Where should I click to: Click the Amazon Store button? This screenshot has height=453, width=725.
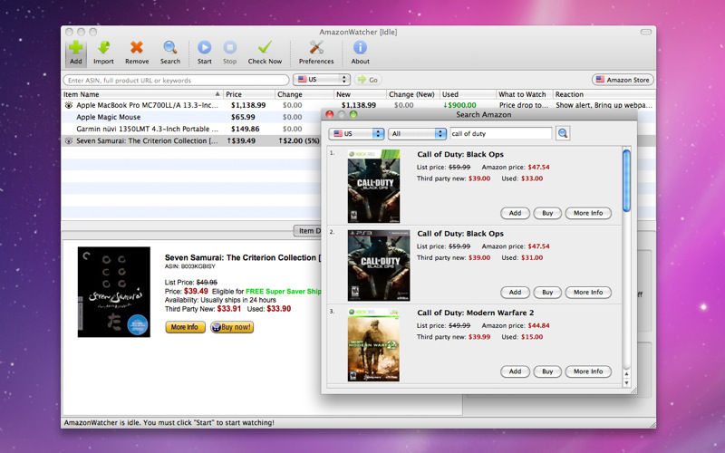[623, 80]
